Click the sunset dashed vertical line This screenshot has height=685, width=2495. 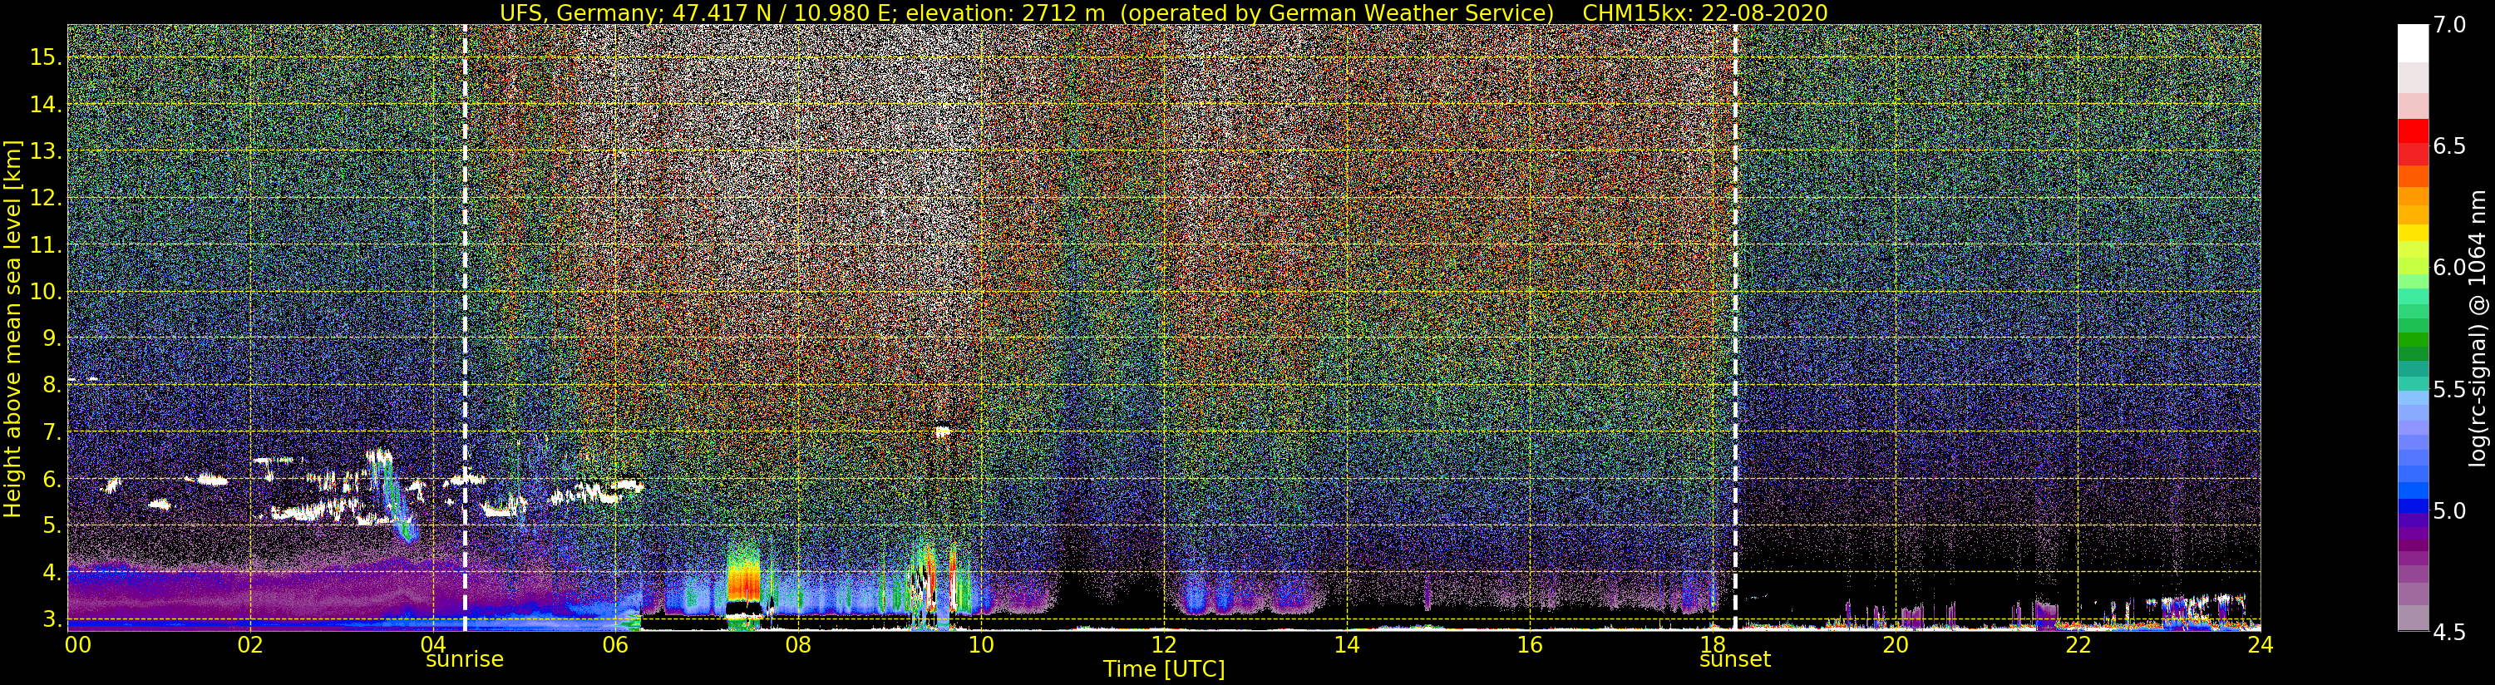[x=1734, y=328]
